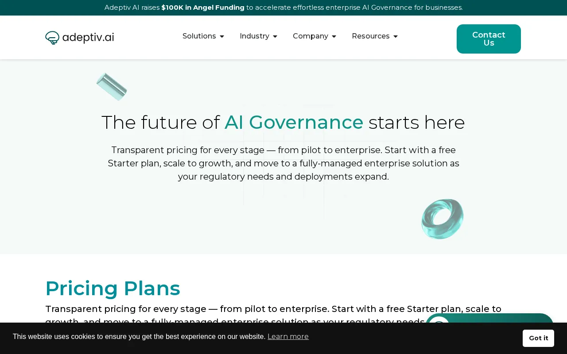This screenshot has height=354, width=567.
Task: Click the AI Governance headline text
Action: click(x=294, y=123)
